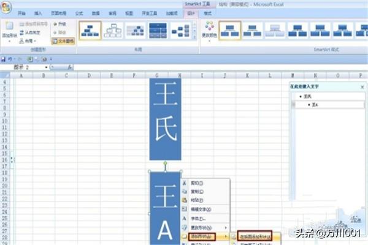Viewport: 368px width, 245px height.
Task: Click the Redo arrow icon
Action: click(20, 59)
